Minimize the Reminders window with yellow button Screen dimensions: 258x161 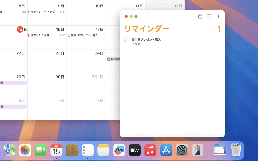pyautogui.click(x=131, y=16)
